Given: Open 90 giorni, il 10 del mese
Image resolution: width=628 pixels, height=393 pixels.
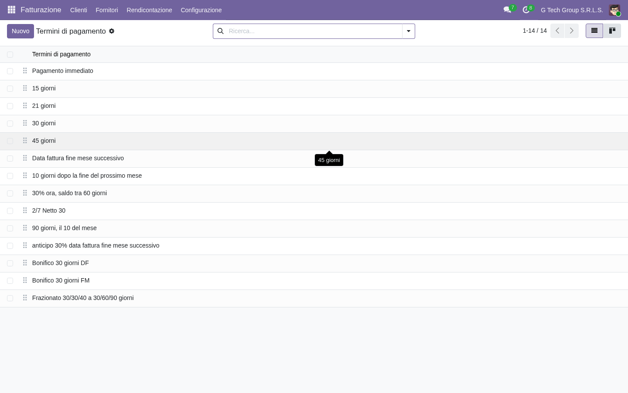Looking at the screenshot, I should click(65, 228).
